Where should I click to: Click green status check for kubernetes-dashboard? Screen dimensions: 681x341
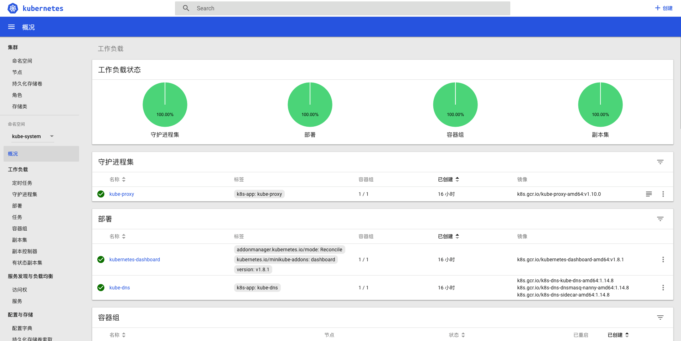pyautogui.click(x=101, y=259)
